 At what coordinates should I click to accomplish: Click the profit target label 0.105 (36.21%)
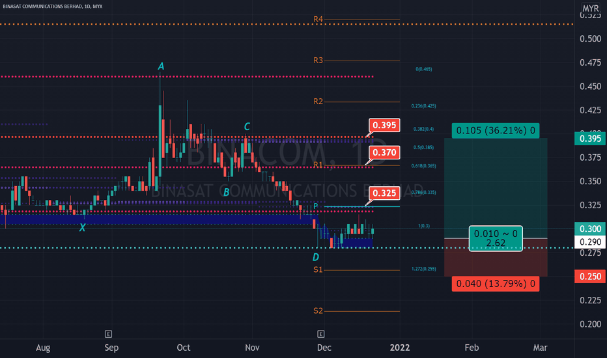[x=496, y=130]
